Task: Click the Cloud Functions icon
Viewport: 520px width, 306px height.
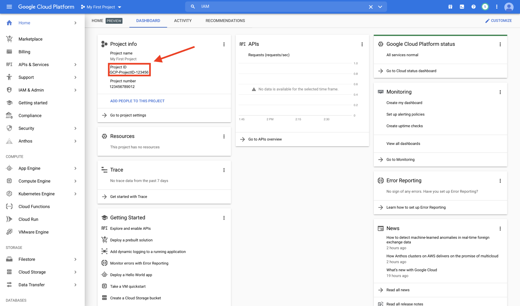Action: (9, 206)
